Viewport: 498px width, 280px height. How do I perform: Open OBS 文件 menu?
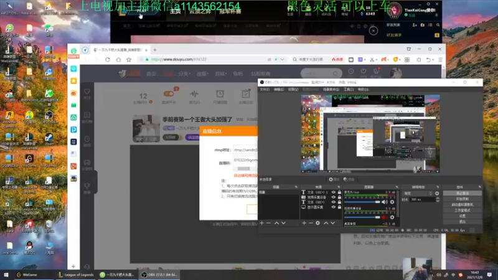[x=265, y=90]
